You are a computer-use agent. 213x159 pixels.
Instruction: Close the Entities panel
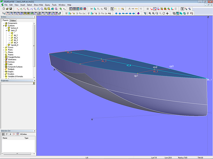click(x=34, y=17)
